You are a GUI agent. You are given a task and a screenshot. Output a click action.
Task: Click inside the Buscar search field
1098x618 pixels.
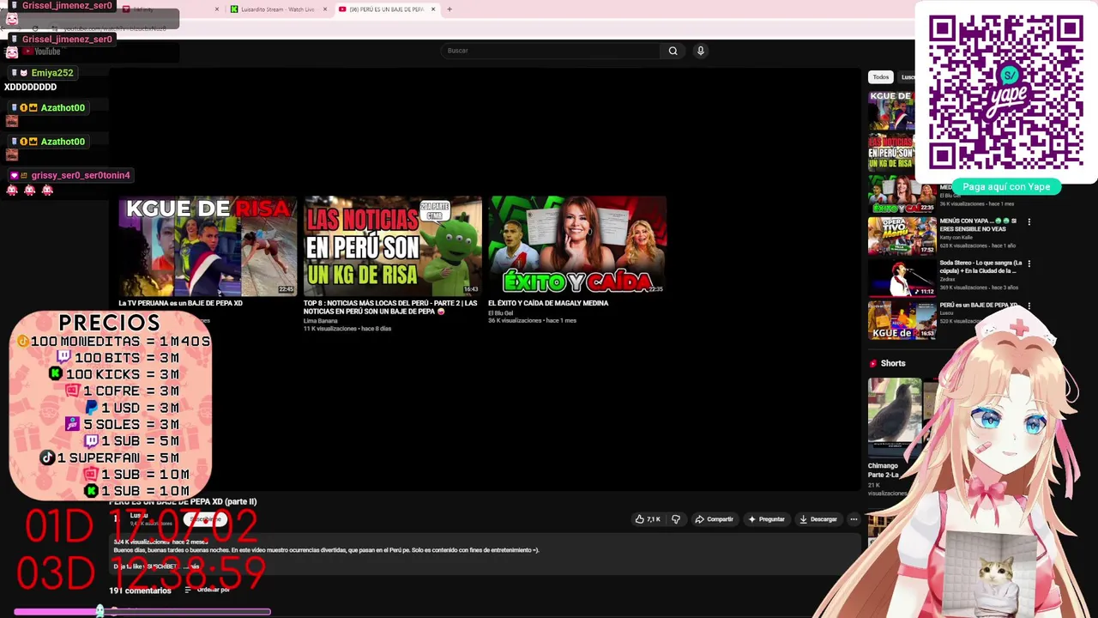tap(552, 51)
